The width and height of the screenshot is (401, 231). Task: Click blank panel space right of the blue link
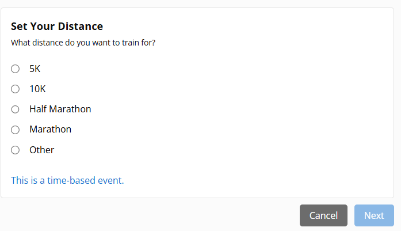(x=259, y=181)
